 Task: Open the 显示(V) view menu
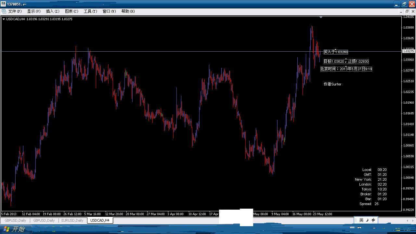click(33, 11)
